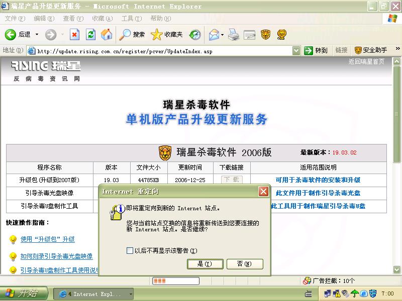Open the 编辑(E) menu
402x301 pixels.
pos(44,19)
